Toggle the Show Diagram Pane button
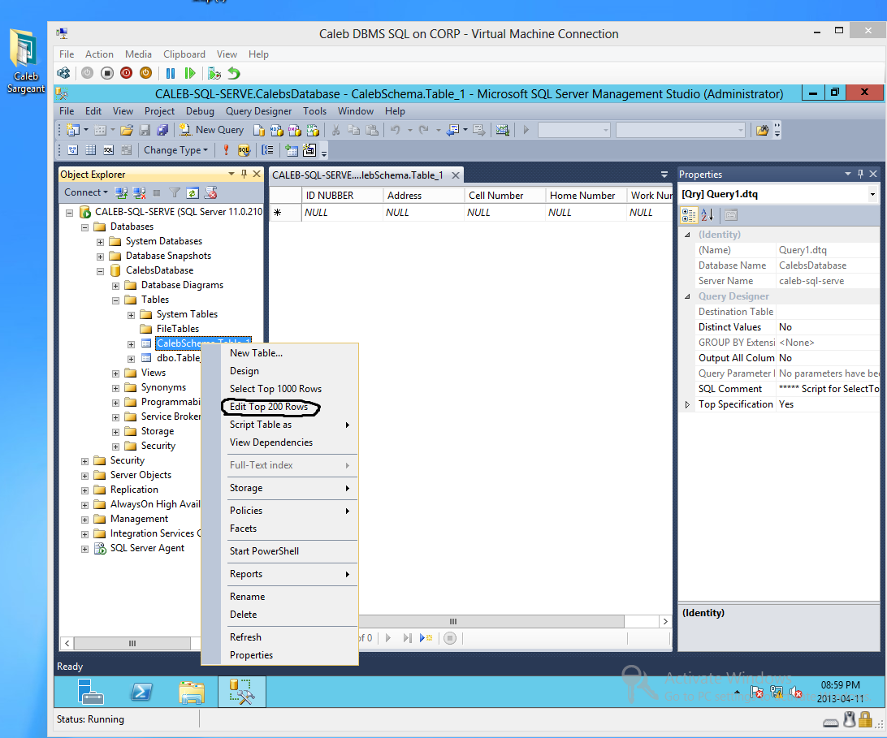 tap(73, 150)
